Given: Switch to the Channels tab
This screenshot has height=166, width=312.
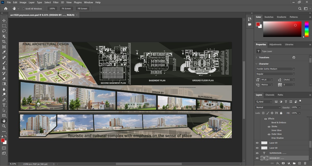Looking at the screenshot, I should (270, 95).
